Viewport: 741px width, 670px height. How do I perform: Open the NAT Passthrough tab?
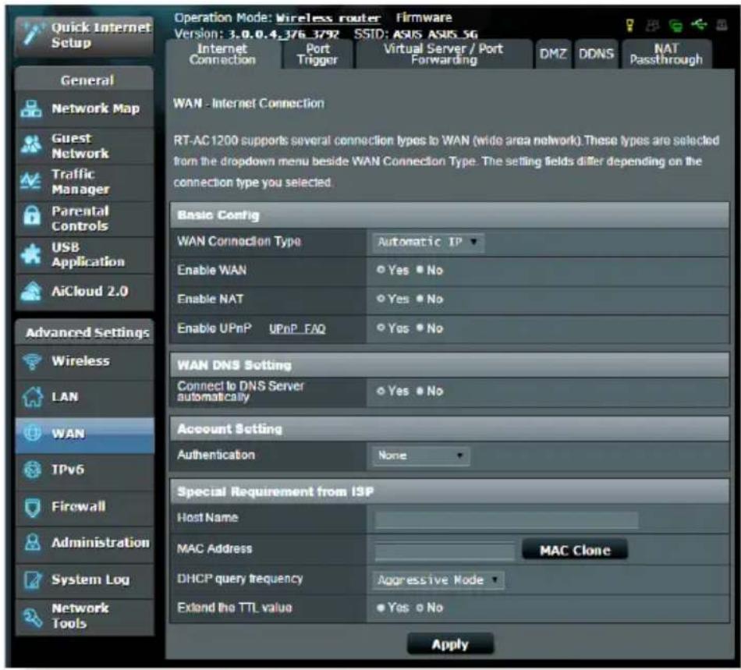click(666, 55)
